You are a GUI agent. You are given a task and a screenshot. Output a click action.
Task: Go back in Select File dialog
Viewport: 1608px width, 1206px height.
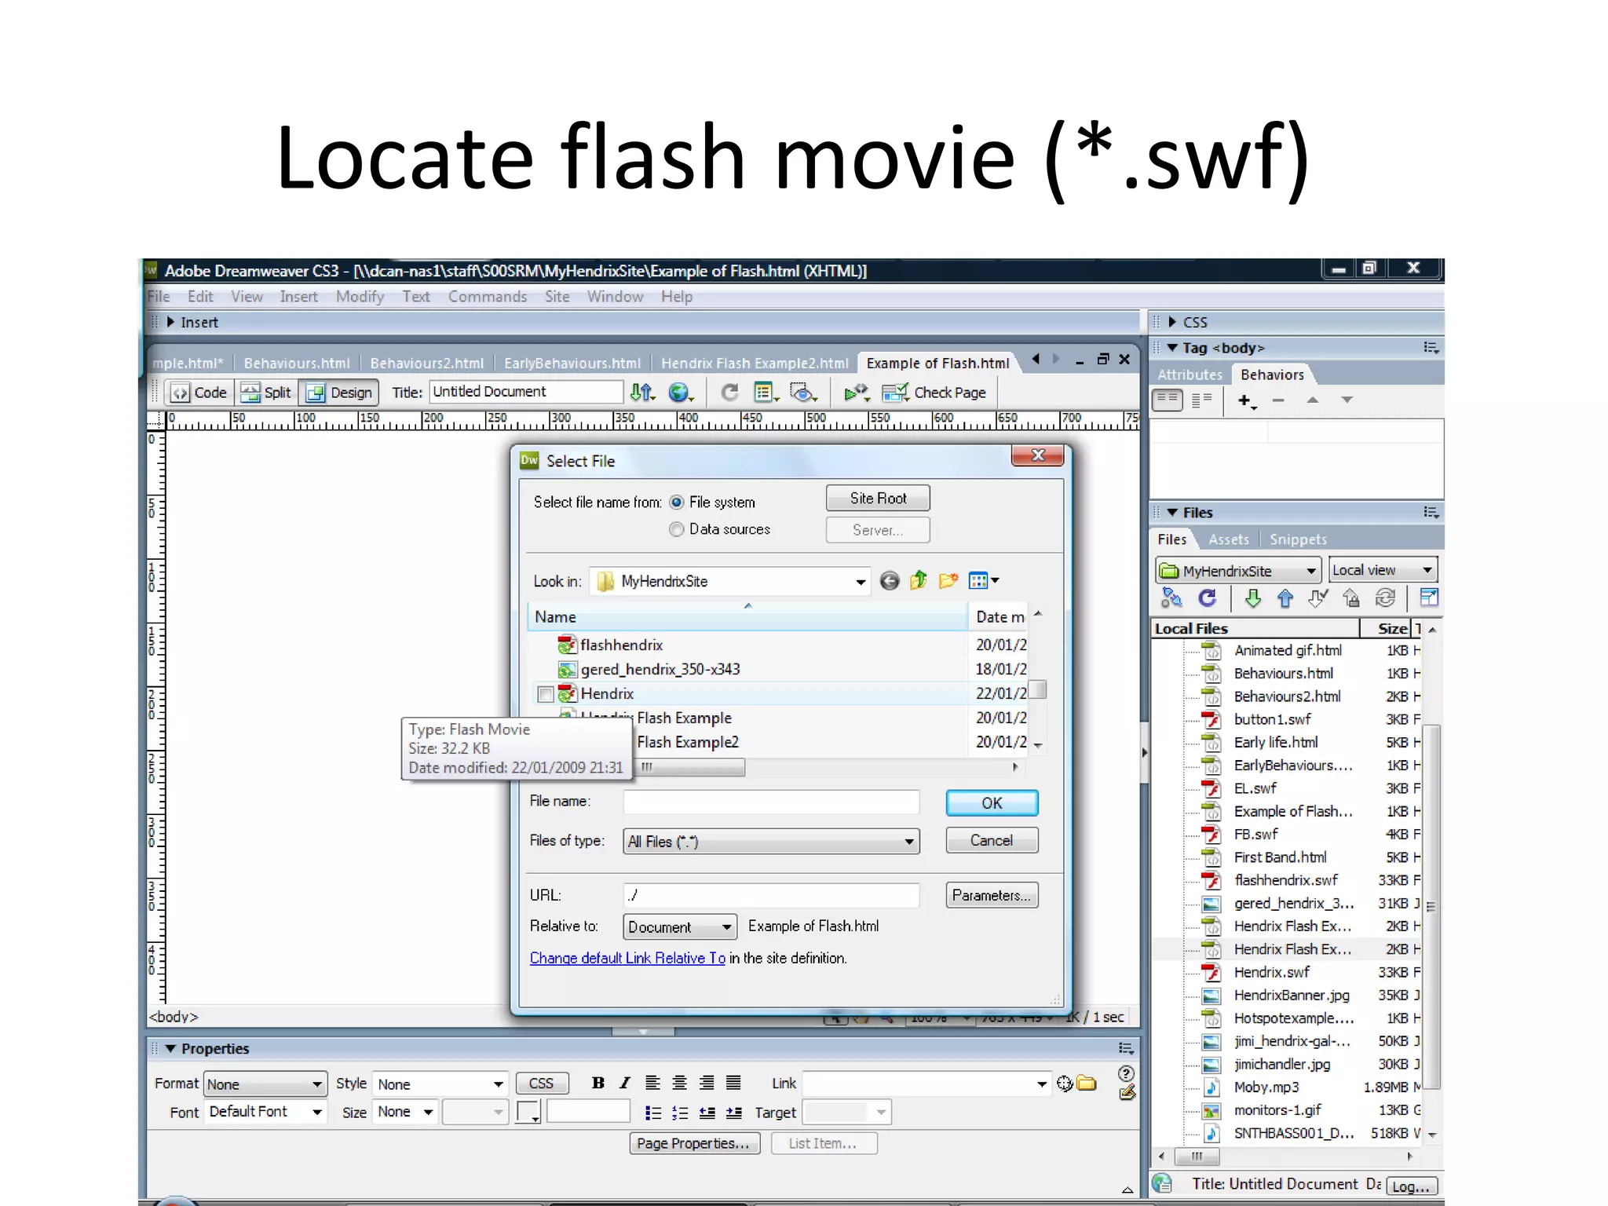pos(890,581)
